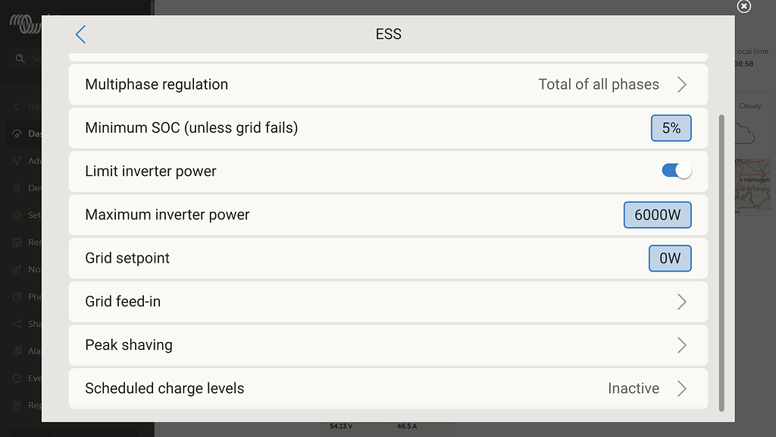The width and height of the screenshot is (776, 437).
Task: Disable the Limit inverter power switch
Action: (x=676, y=171)
